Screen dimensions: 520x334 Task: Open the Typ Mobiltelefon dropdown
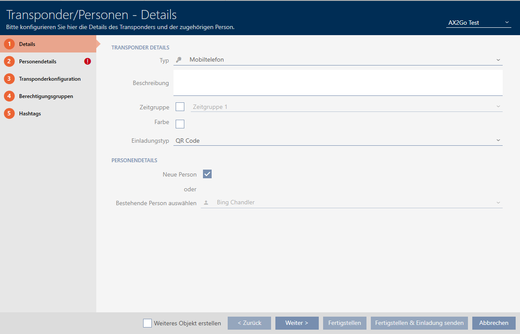point(337,60)
